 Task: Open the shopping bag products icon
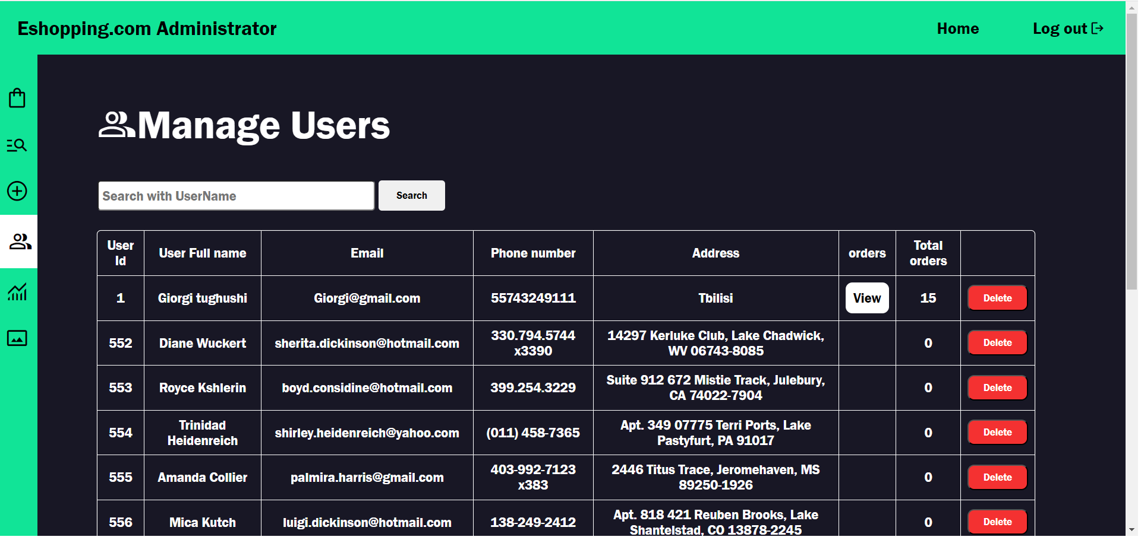click(x=18, y=97)
